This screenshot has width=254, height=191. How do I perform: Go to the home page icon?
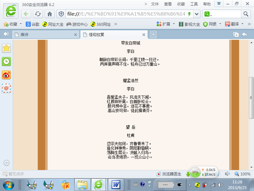(49, 14)
